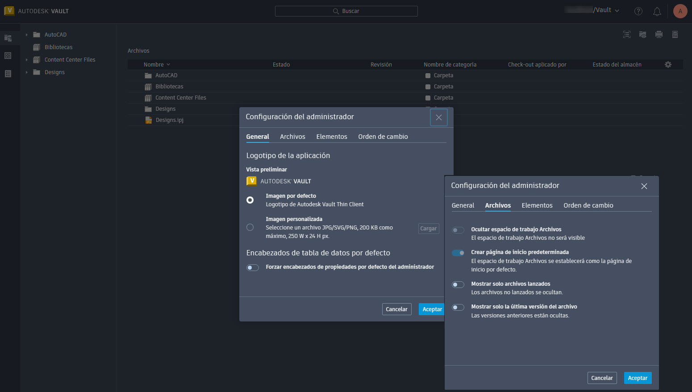Open Orden de cambio tab in file-toggles dialog

(588, 205)
